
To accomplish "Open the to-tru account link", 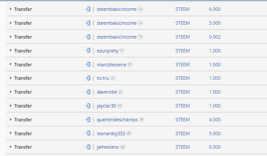I will (x=103, y=78).
